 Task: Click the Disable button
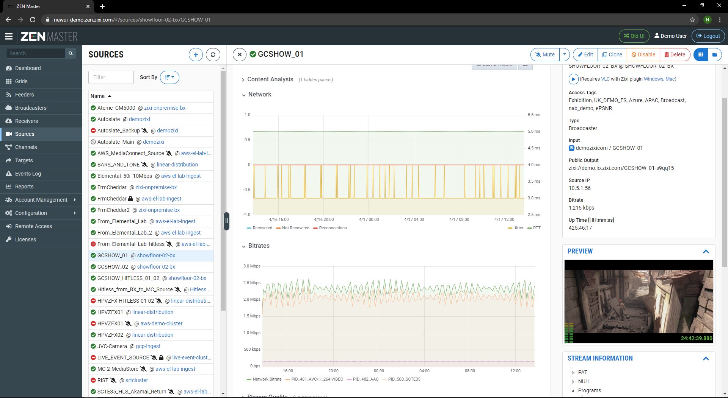tap(643, 55)
